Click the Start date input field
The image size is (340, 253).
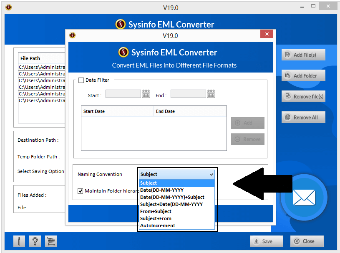coord(123,94)
